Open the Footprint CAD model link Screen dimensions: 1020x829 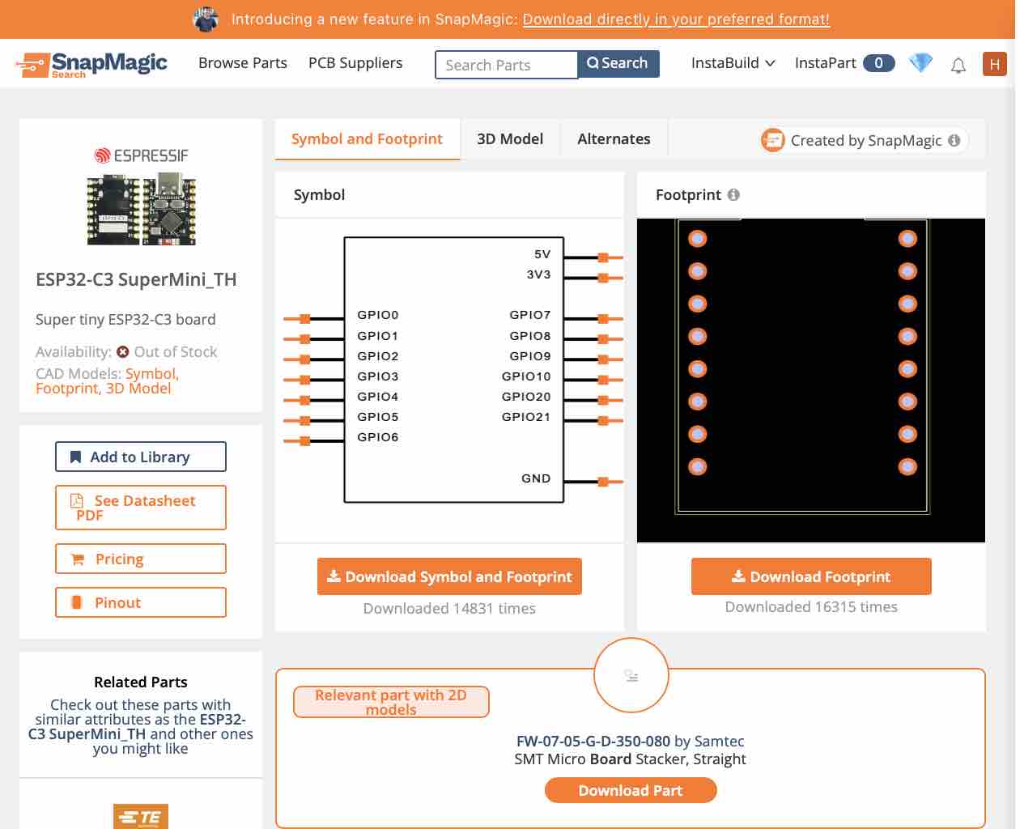68,389
